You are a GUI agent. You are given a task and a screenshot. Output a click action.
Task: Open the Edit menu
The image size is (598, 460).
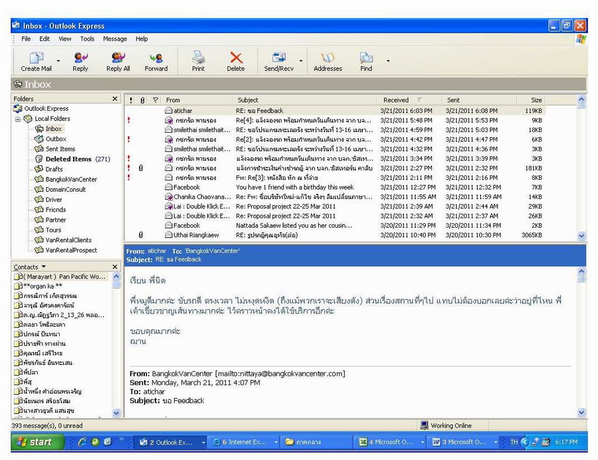[45, 38]
